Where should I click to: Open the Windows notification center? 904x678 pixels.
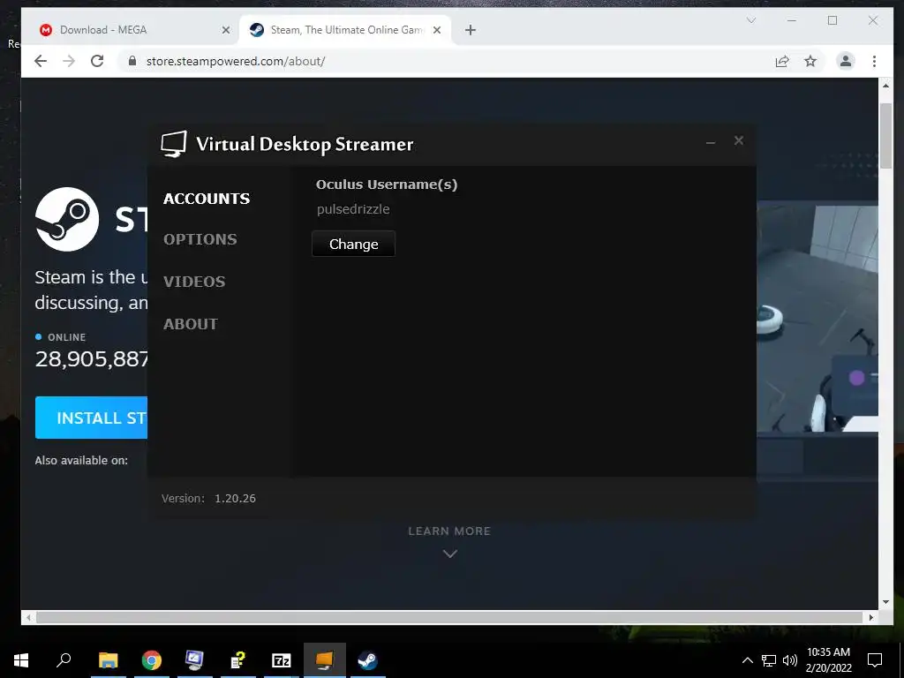click(x=875, y=660)
